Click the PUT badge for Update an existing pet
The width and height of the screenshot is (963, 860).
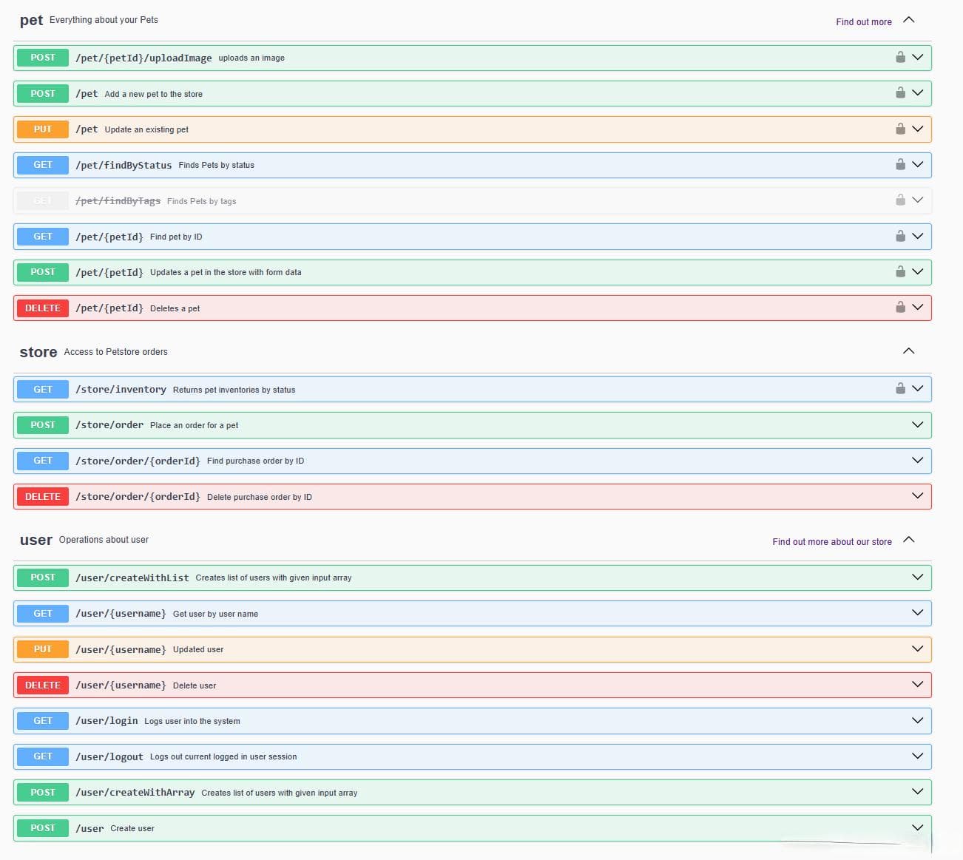click(x=43, y=129)
